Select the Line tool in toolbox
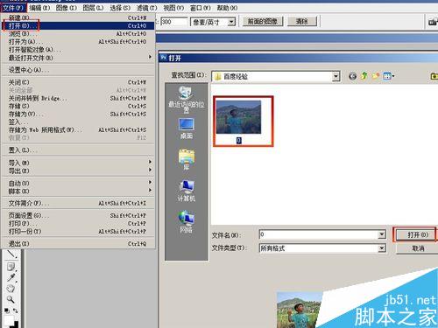Viewport: 438px width, 328px height. [x=11, y=254]
